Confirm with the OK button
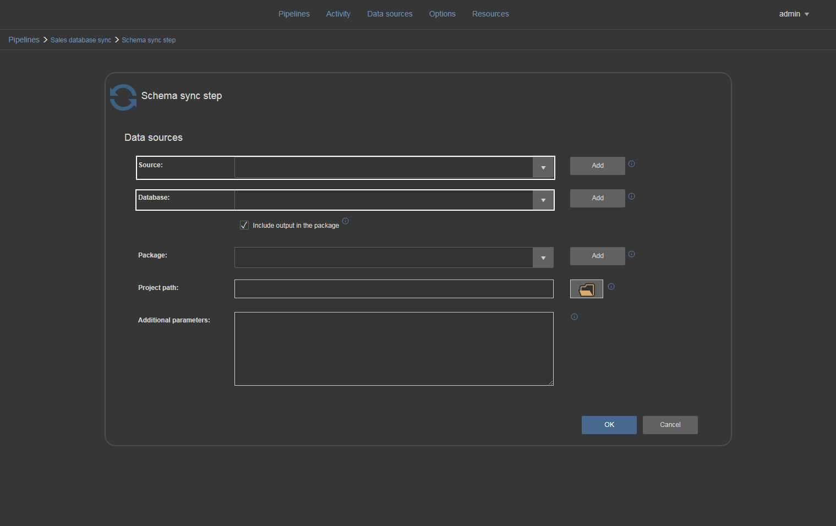This screenshot has height=526, width=836. pos(609,425)
